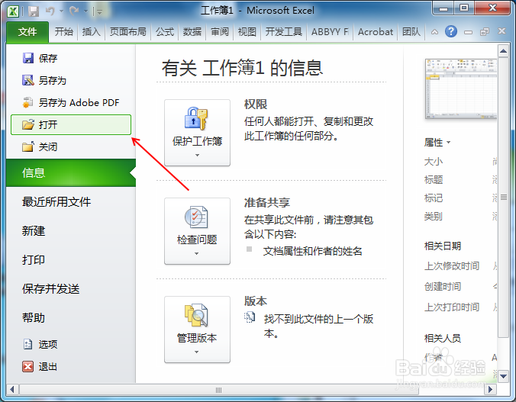
Task: Expand the 属性 dropdown arrow
Action: pos(449,143)
